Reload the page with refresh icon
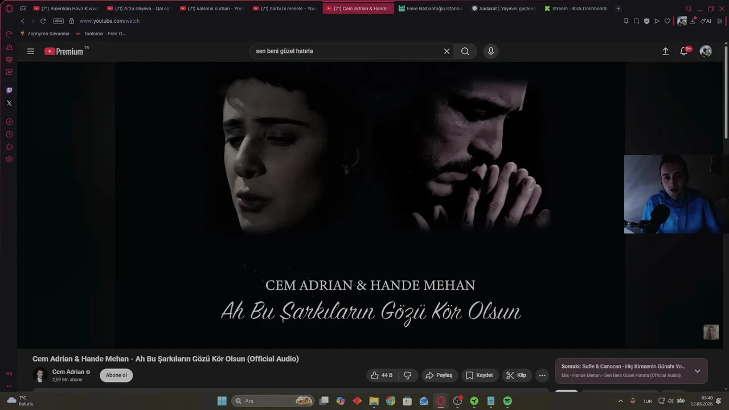This screenshot has width=729, height=410. coord(43,21)
